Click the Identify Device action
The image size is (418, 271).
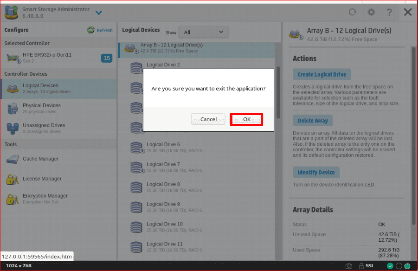coord(316,172)
